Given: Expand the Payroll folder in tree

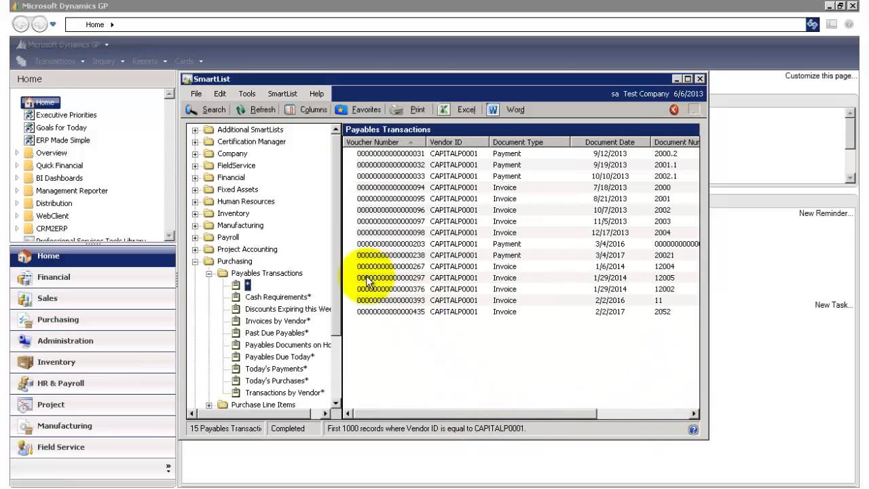Looking at the screenshot, I should (195, 238).
